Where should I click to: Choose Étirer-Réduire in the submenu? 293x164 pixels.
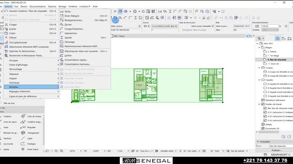(85, 16)
